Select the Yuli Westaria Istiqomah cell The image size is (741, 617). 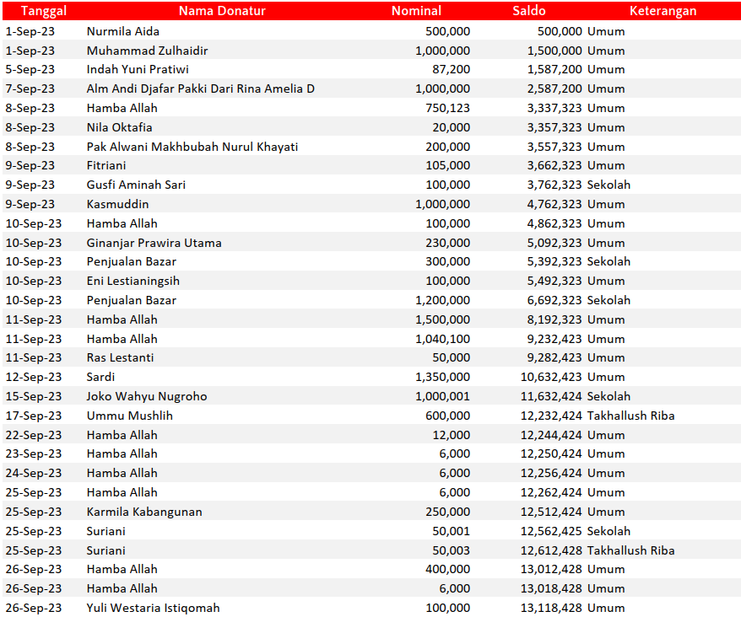click(x=153, y=608)
